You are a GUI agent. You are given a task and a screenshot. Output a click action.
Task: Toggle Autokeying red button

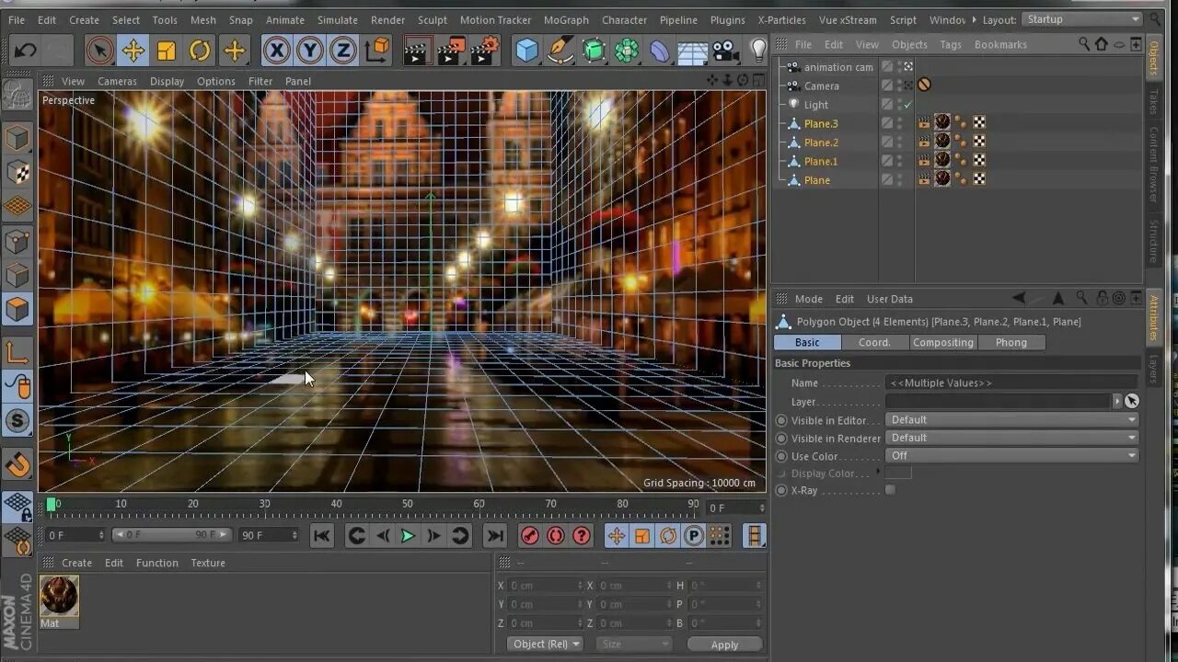coord(556,536)
